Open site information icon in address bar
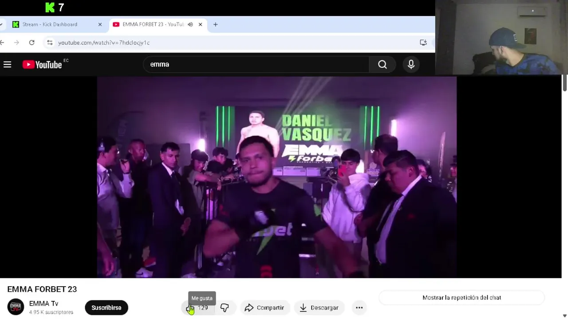This screenshot has width=568, height=319. (50, 43)
